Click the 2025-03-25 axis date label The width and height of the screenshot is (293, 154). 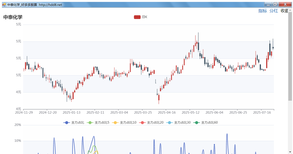coord(143,112)
